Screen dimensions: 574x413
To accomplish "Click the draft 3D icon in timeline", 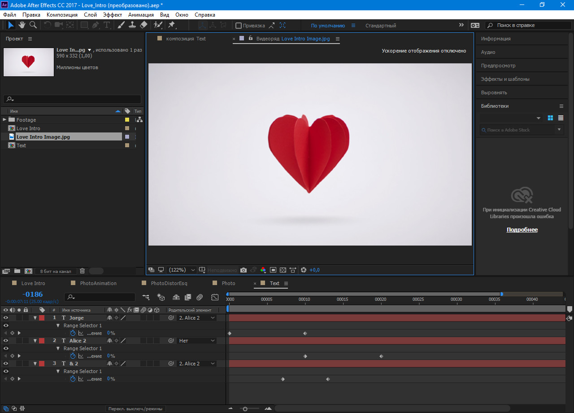I will (x=161, y=297).
